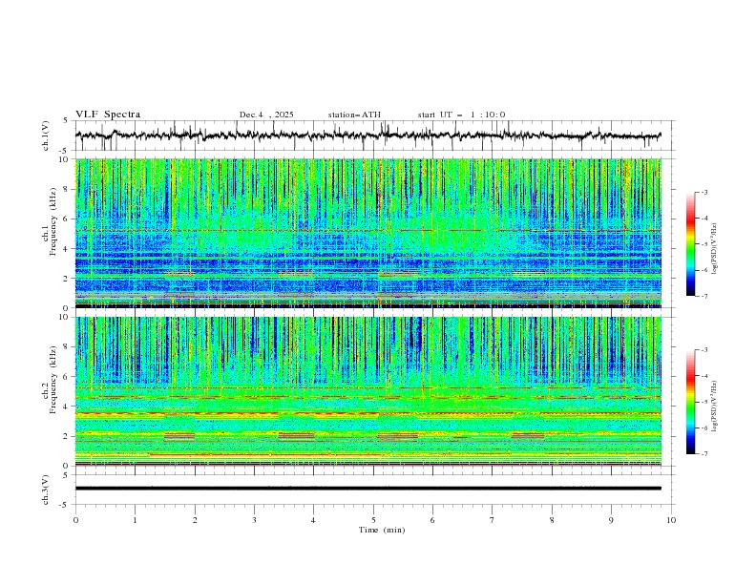756x584 pixels.
Task: Click the "Time (min)" axis label
Action: pyautogui.click(x=382, y=530)
